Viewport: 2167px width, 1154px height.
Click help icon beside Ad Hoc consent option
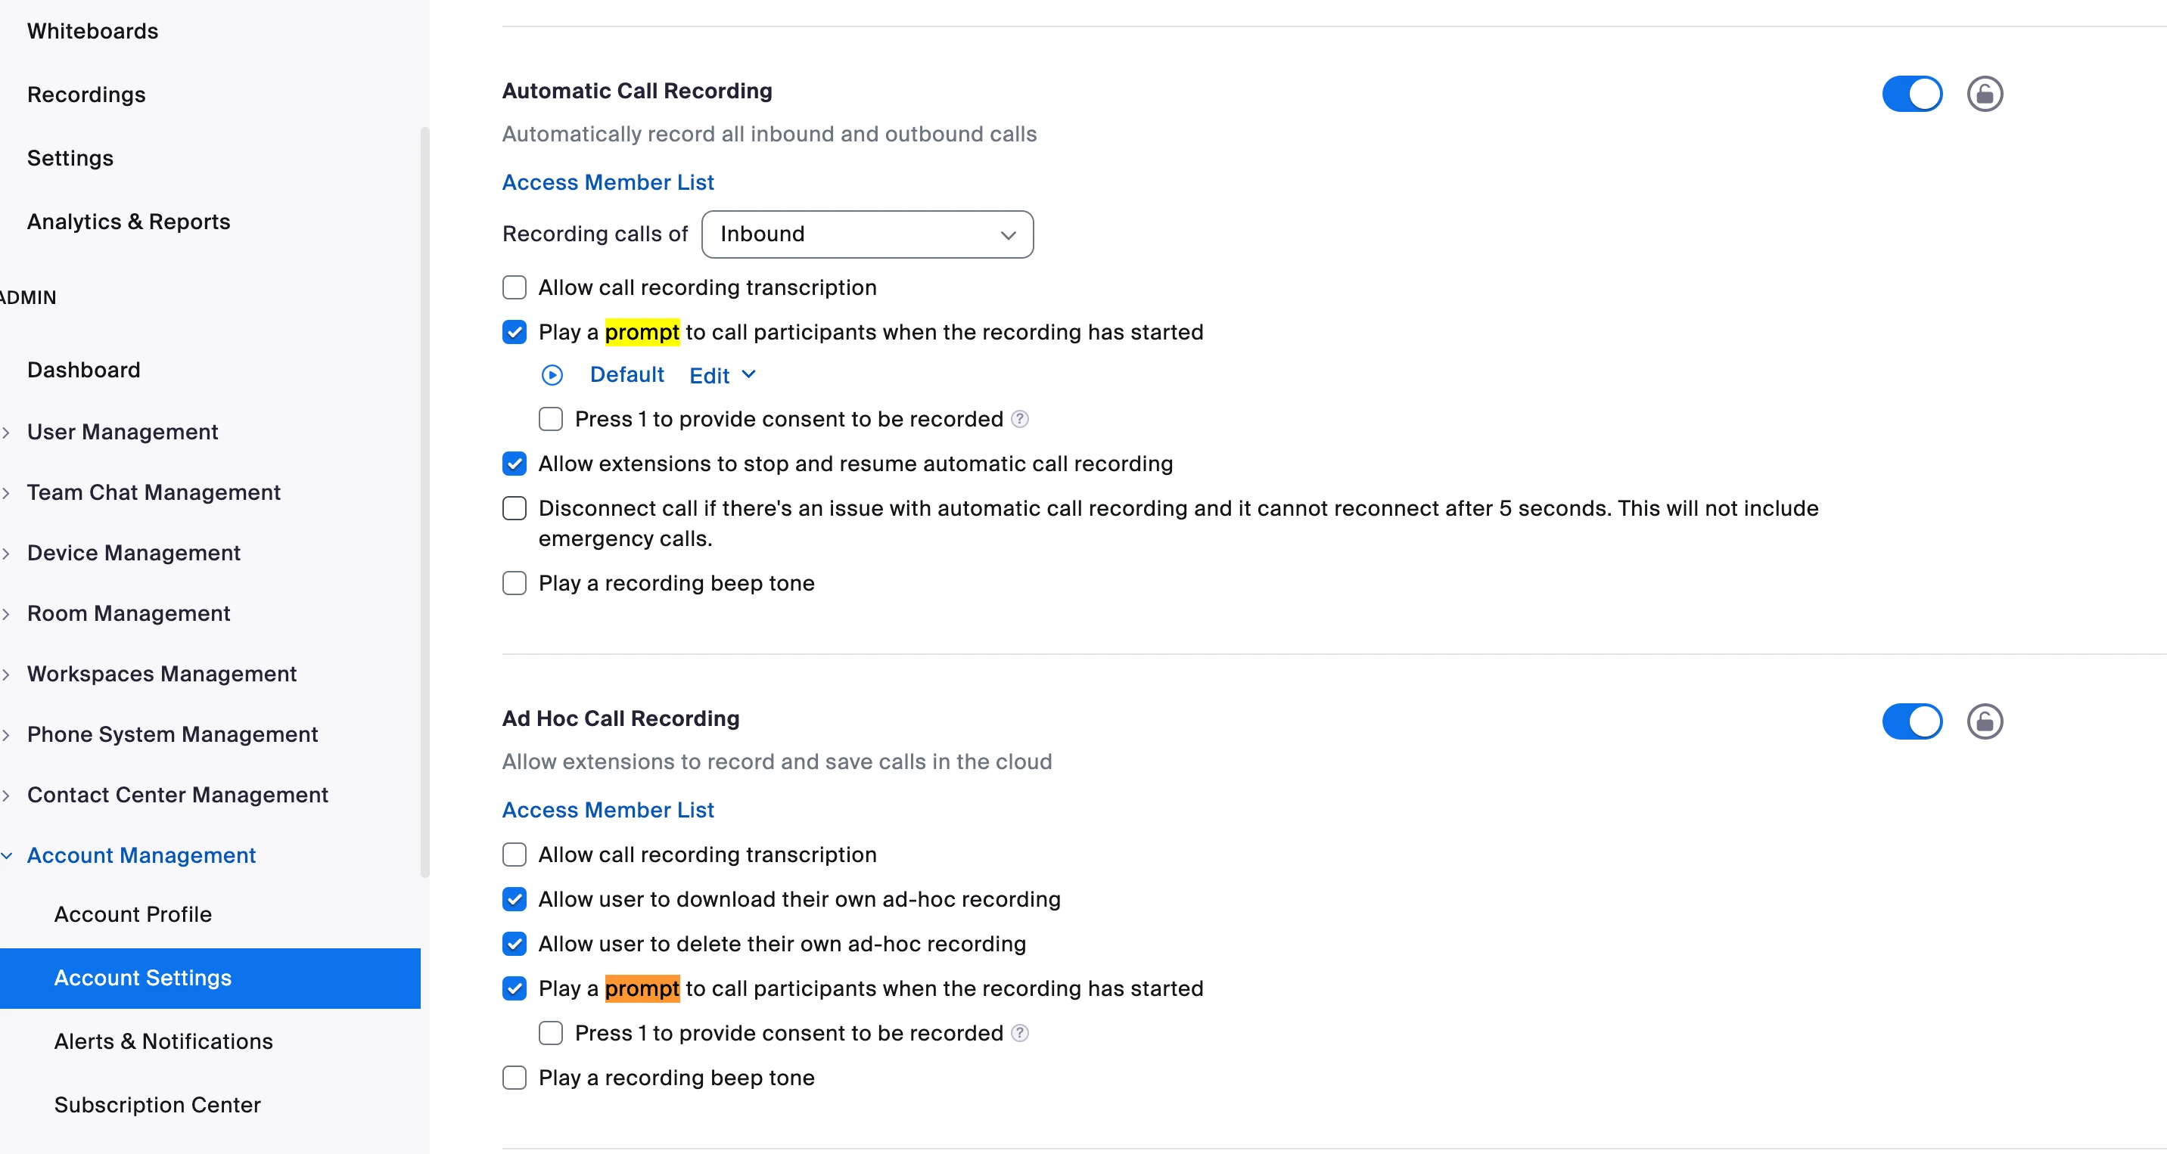(1020, 1032)
